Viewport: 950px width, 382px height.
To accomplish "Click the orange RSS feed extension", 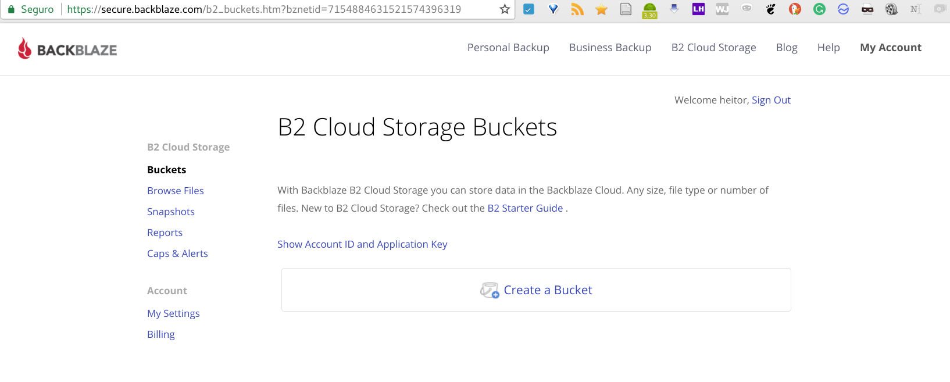I will 577,9.
